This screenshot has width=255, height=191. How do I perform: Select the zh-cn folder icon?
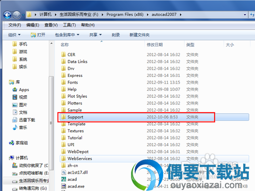click(x=63, y=166)
